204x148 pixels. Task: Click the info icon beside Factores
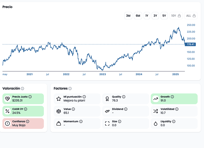click(x=70, y=88)
